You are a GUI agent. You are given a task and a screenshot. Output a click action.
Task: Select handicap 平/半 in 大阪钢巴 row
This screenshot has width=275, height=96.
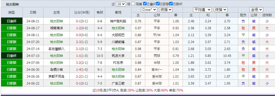click(157, 35)
